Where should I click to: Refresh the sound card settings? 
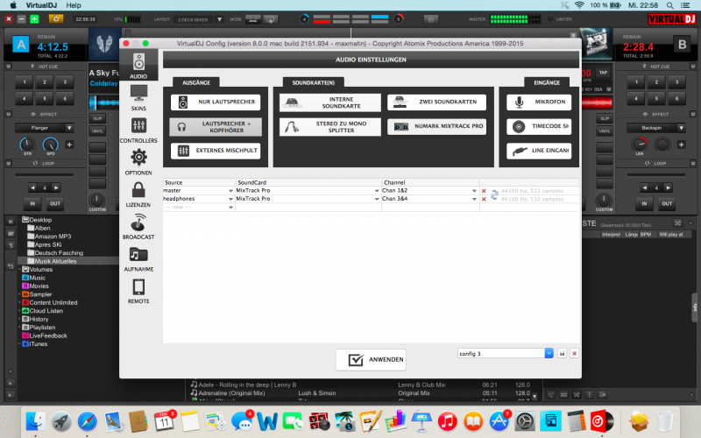pyautogui.click(x=494, y=194)
